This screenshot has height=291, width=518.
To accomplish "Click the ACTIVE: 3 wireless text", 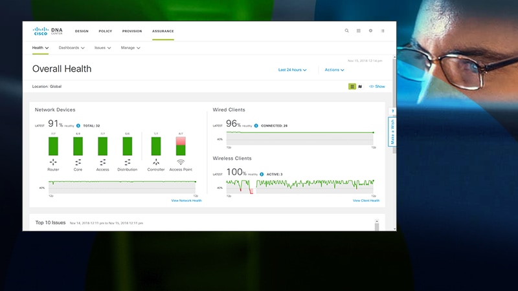I will tap(275, 174).
